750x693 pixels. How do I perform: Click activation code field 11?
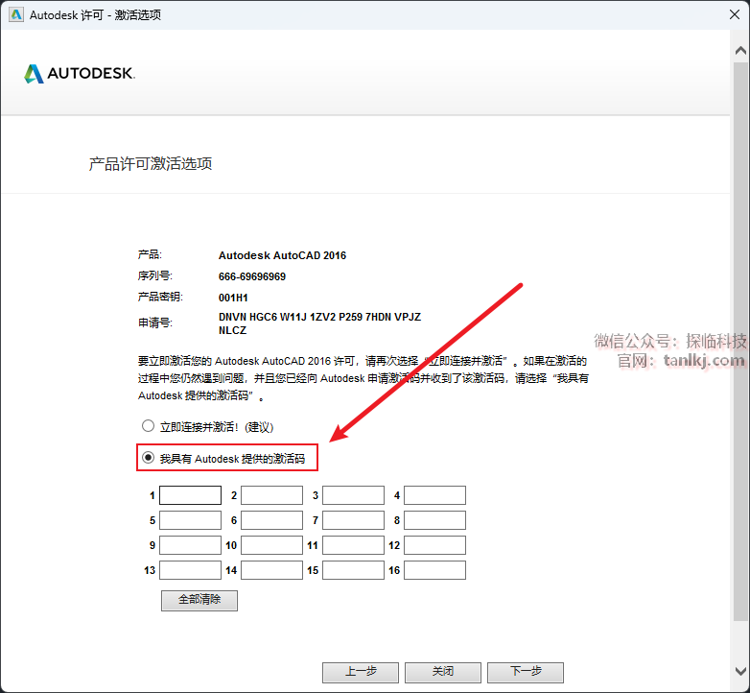pyautogui.click(x=354, y=545)
